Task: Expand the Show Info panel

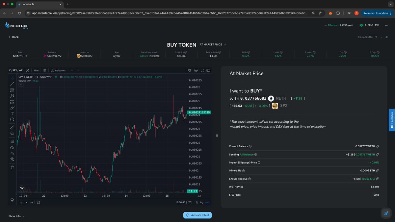Action: click(15, 216)
